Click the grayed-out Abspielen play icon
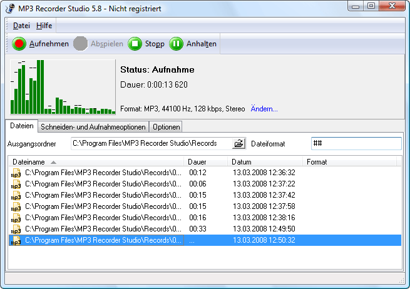The width and height of the screenshot is (410, 289). (x=81, y=44)
